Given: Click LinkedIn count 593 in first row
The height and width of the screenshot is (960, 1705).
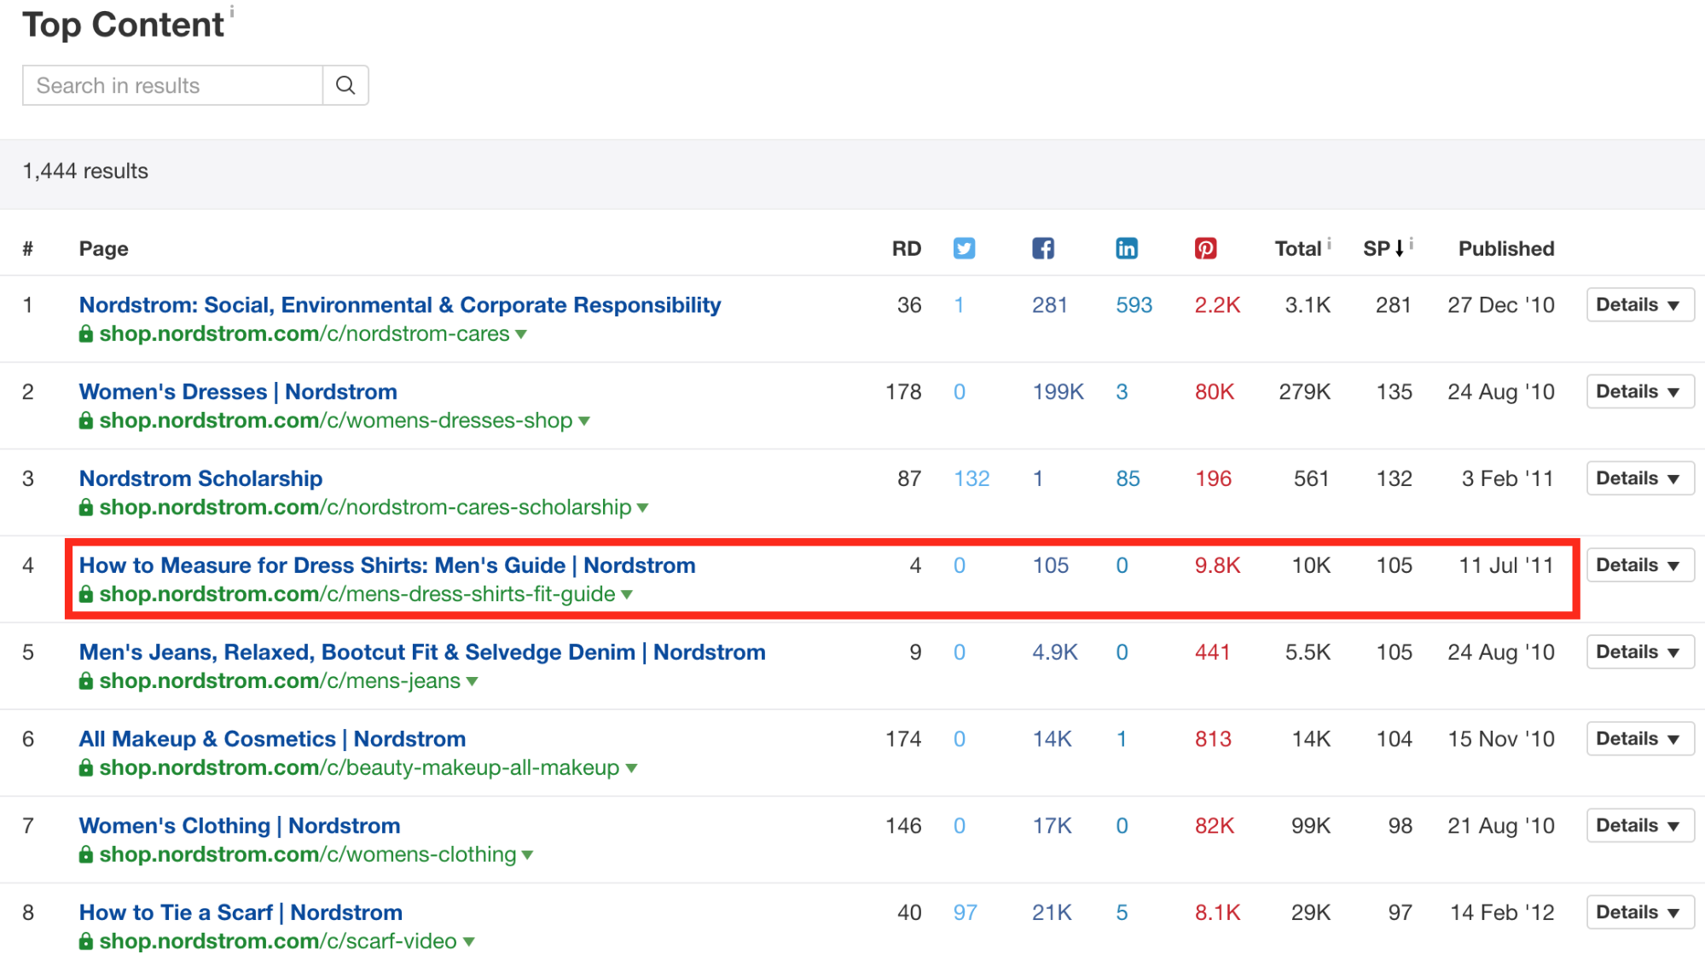Looking at the screenshot, I should point(1134,304).
